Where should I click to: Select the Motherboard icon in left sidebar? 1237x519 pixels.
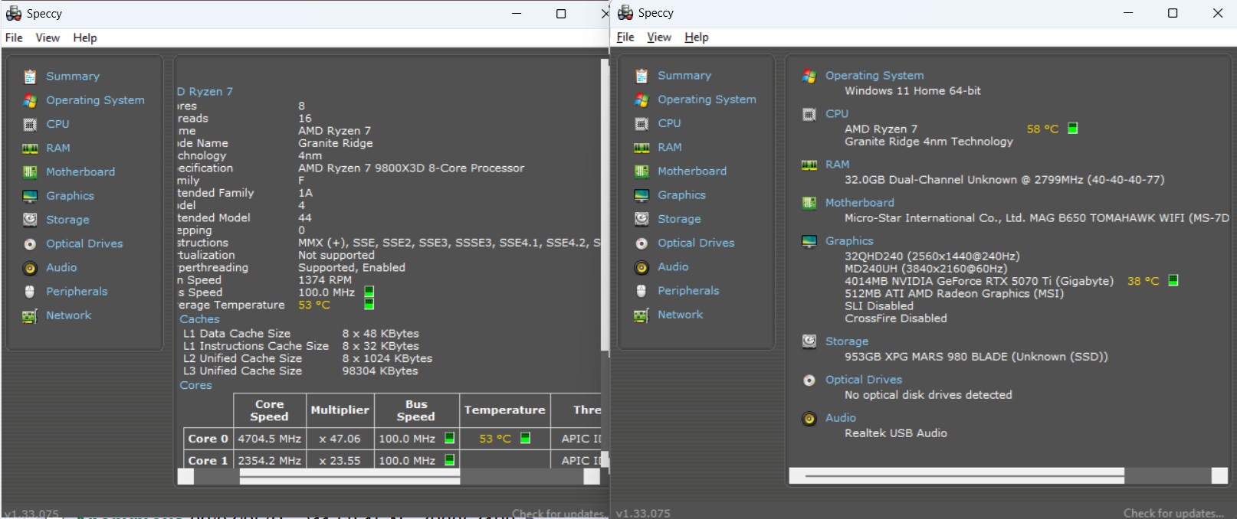[x=30, y=172]
